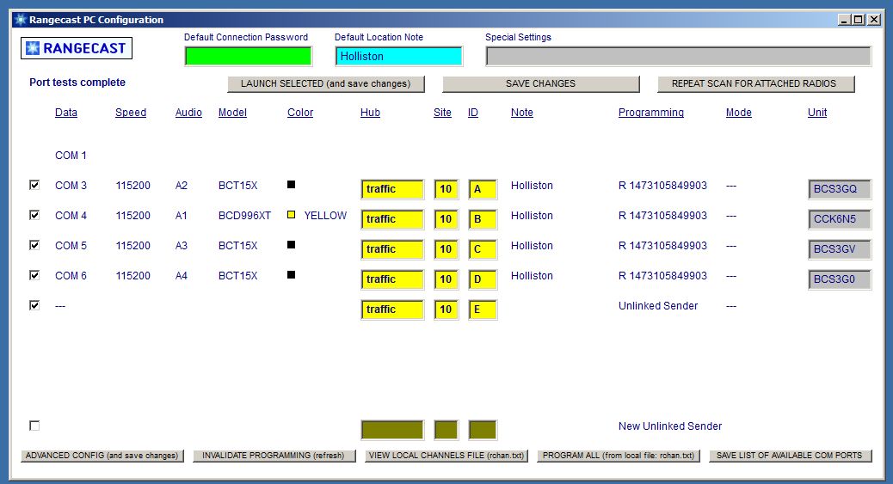Open View Local Channels File
The image size is (893, 484).
pyautogui.click(x=446, y=456)
